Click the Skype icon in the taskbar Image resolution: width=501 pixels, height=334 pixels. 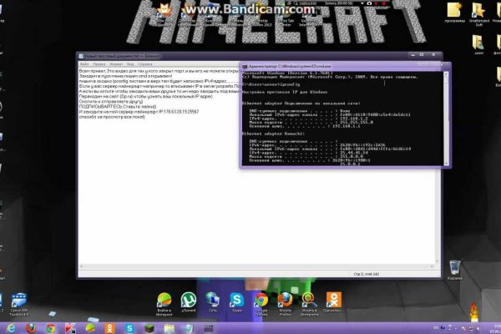(x=131, y=327)
